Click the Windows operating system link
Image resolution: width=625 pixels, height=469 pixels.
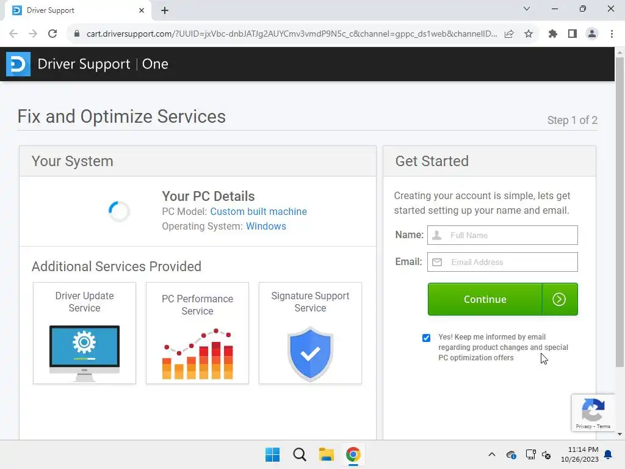(266, 226)
